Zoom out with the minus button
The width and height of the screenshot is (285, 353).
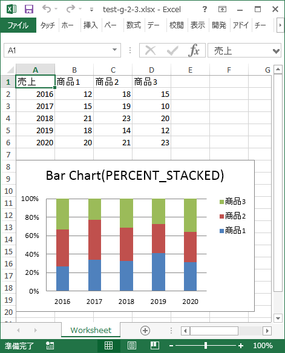(x=171, y=346)
